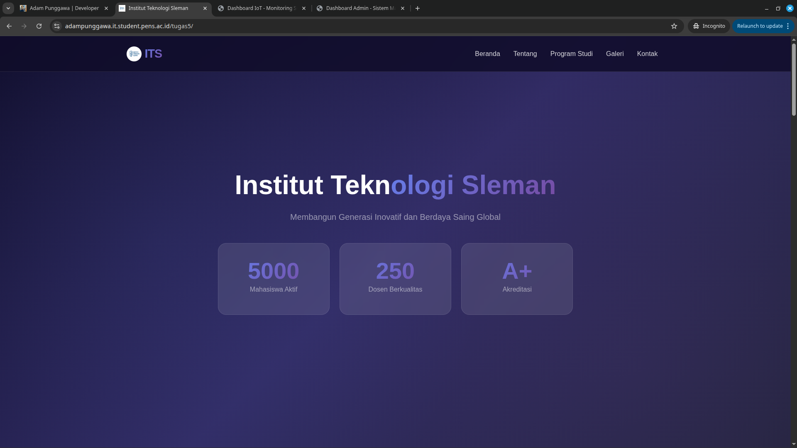Bookmark the page using the star icon

pos(674,26)
